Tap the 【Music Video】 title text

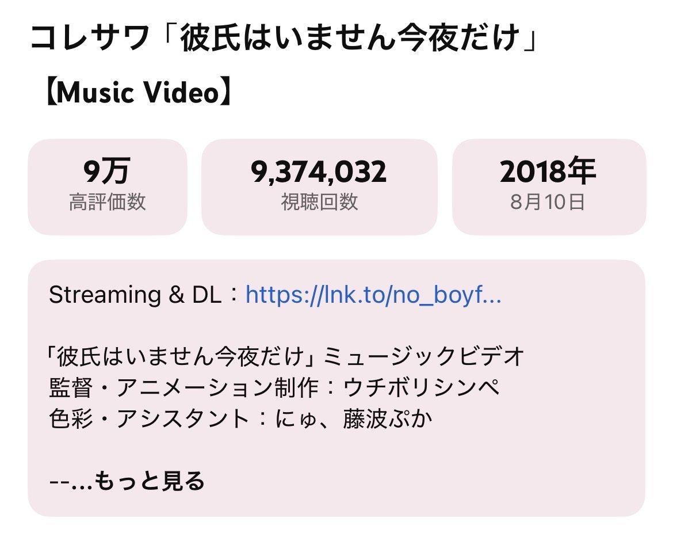(x=138, y=92)
